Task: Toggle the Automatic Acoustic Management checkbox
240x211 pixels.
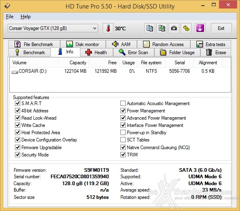Action: (123, 103)
